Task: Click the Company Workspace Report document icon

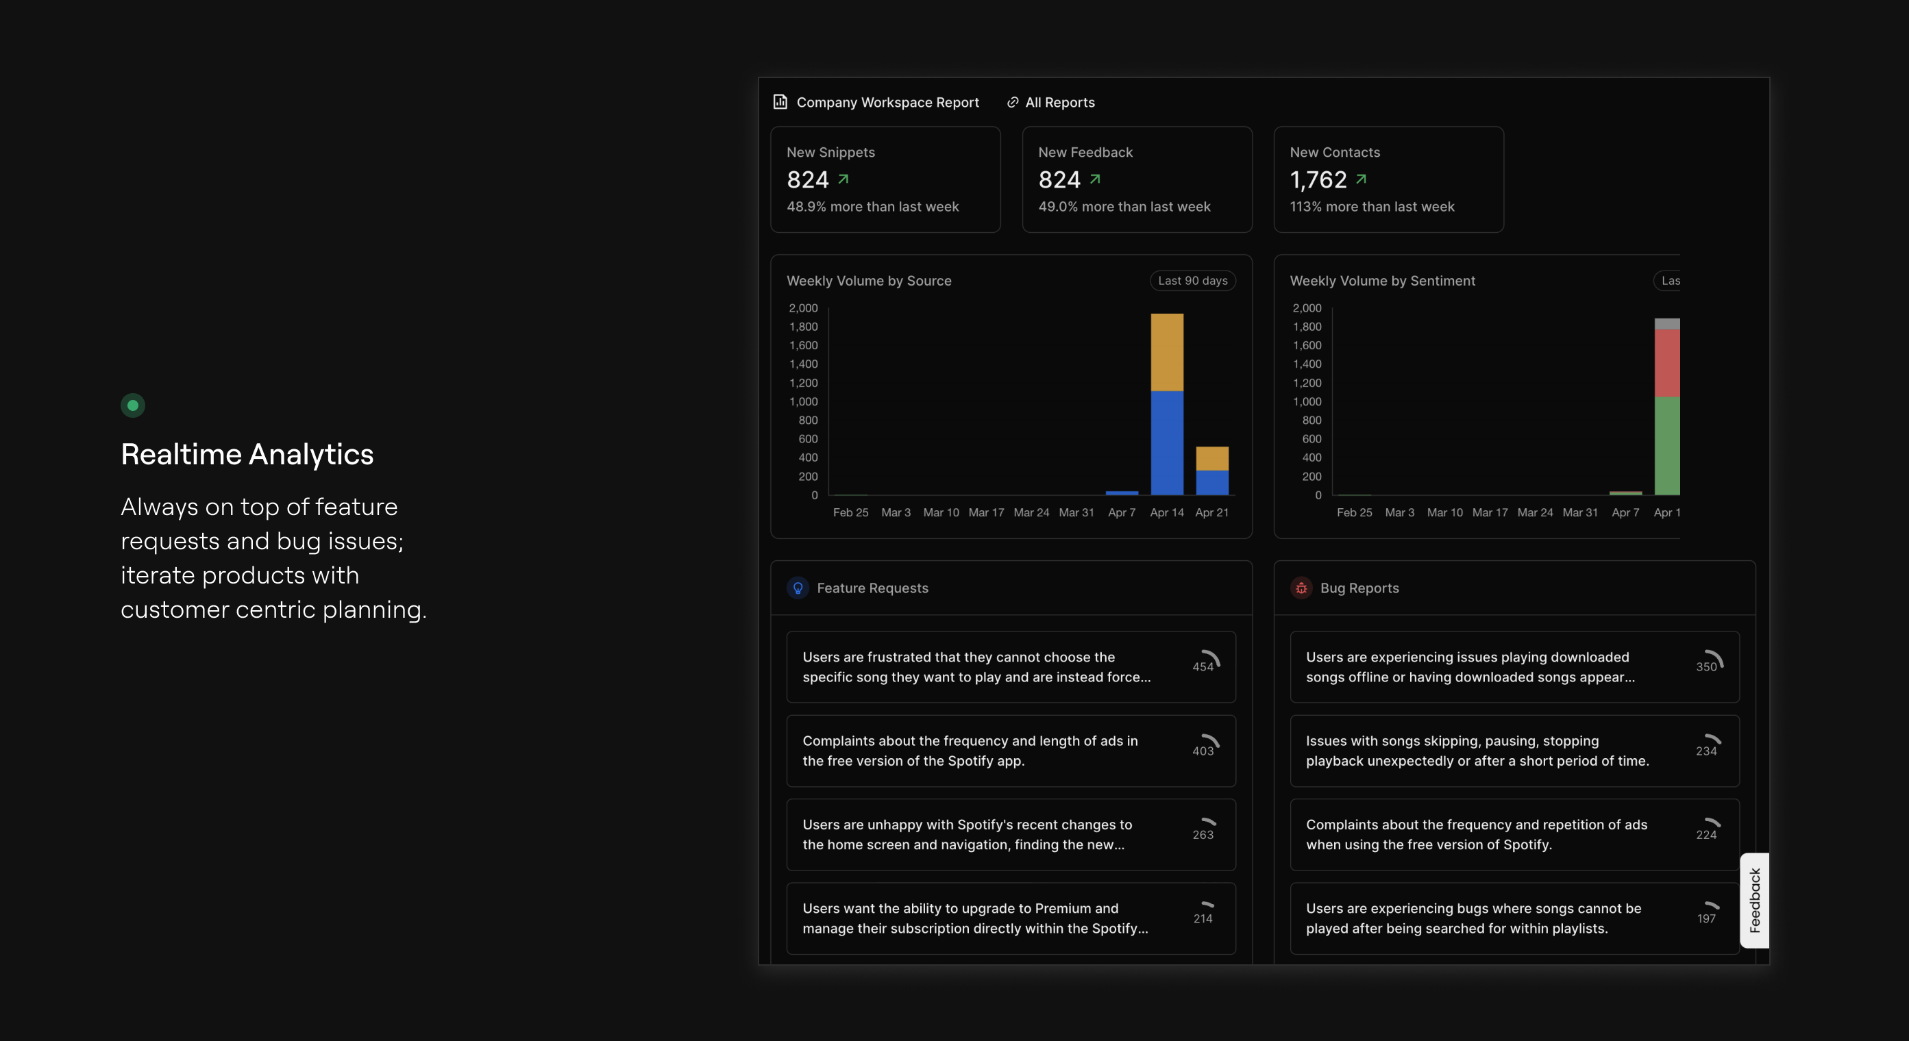Action: click(x=780, y=101)
